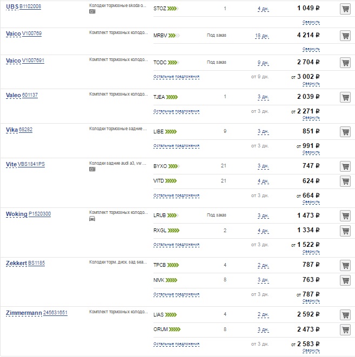This screenshot has height=357, width=355.
Task: Open the camera photo icon under Vite description
Action: pyautogui.click(x=92, y=169)
